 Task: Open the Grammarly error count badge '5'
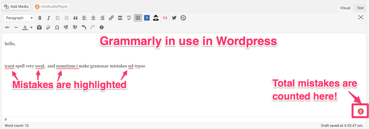[361, 112]
